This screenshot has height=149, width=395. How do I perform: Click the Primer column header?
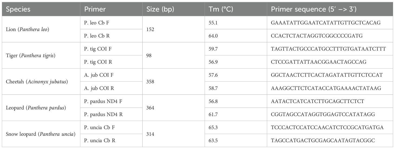pyautogui.click(x=95, y=9)
